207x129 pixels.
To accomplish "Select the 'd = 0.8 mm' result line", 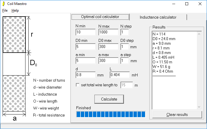I will click(x=162, y=53).
